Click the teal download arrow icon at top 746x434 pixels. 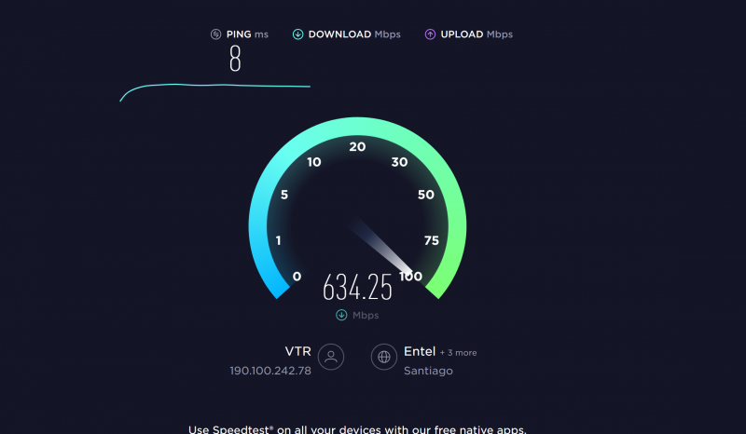297,34
